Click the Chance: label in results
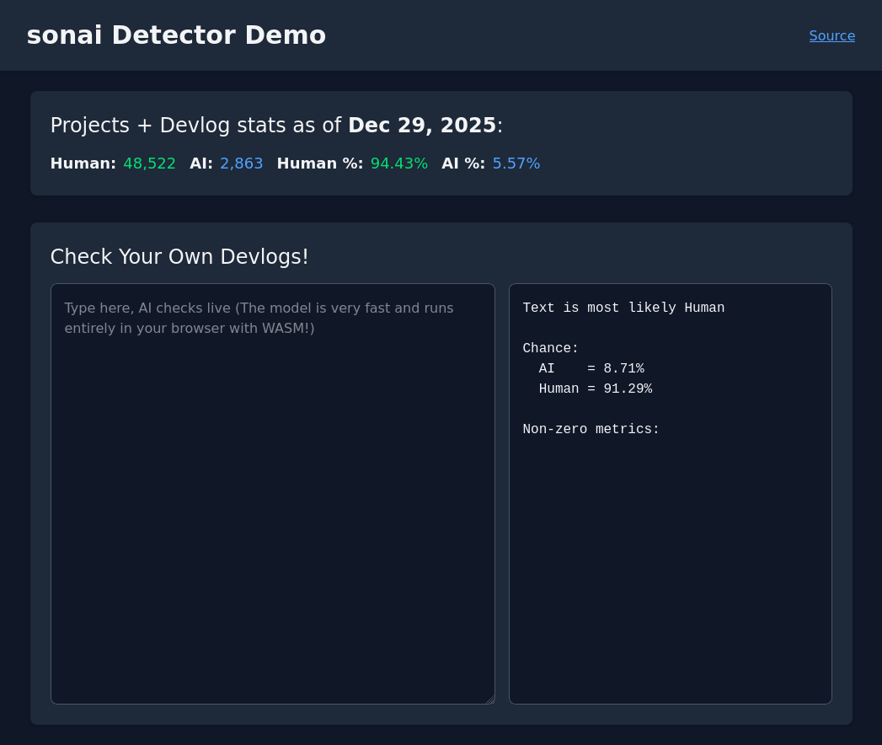The image size is (882, 745). 550,349
